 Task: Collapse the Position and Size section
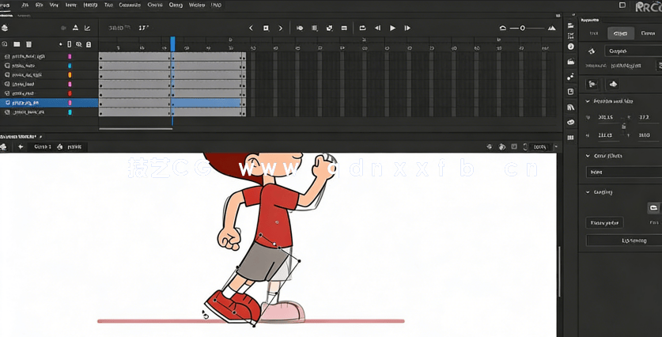(x=588, y=101)
